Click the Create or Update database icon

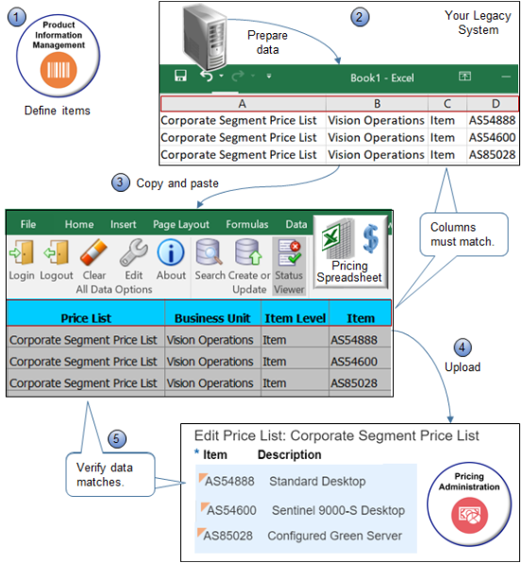(x=248, y=252)
